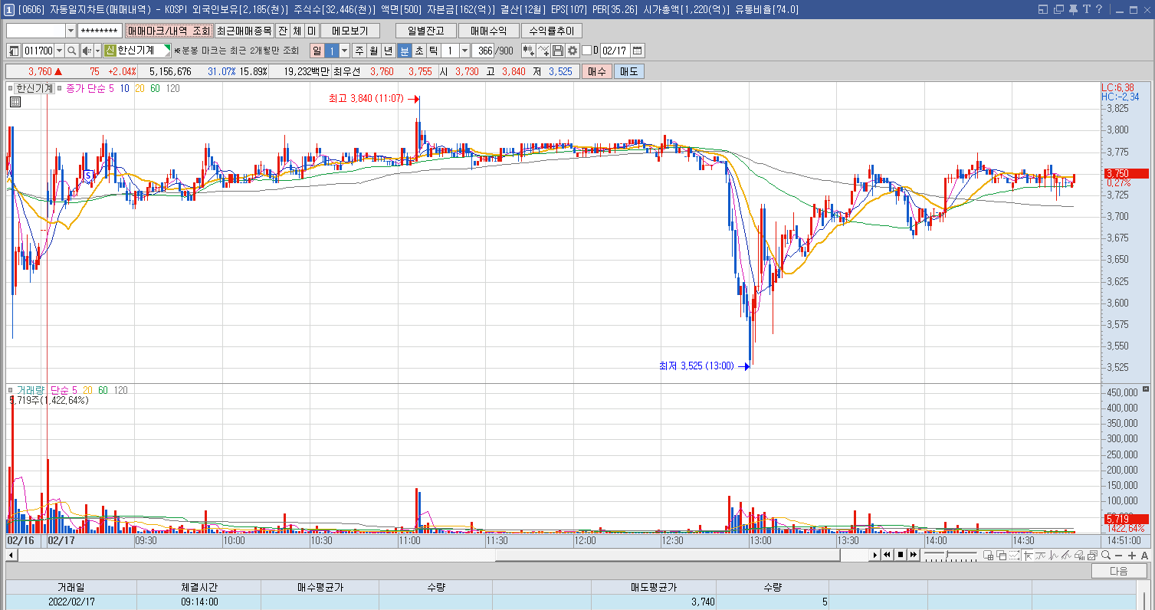Click the add indicator icon in chart toolbar
The width and height of the screenshot is (1155, 610).
point(528,51)
